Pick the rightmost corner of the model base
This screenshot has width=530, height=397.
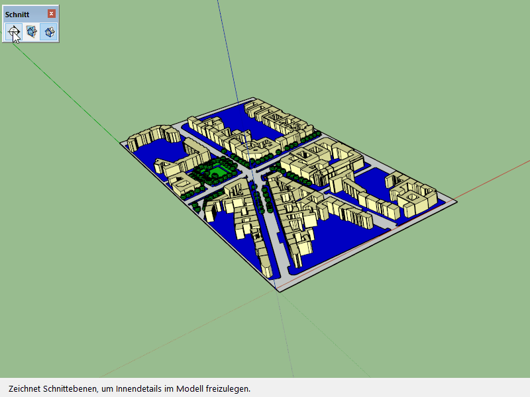point(455,201)
